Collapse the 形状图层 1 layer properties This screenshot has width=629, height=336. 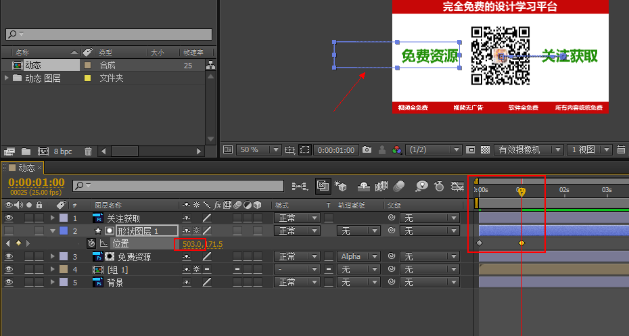pos(53,231)
